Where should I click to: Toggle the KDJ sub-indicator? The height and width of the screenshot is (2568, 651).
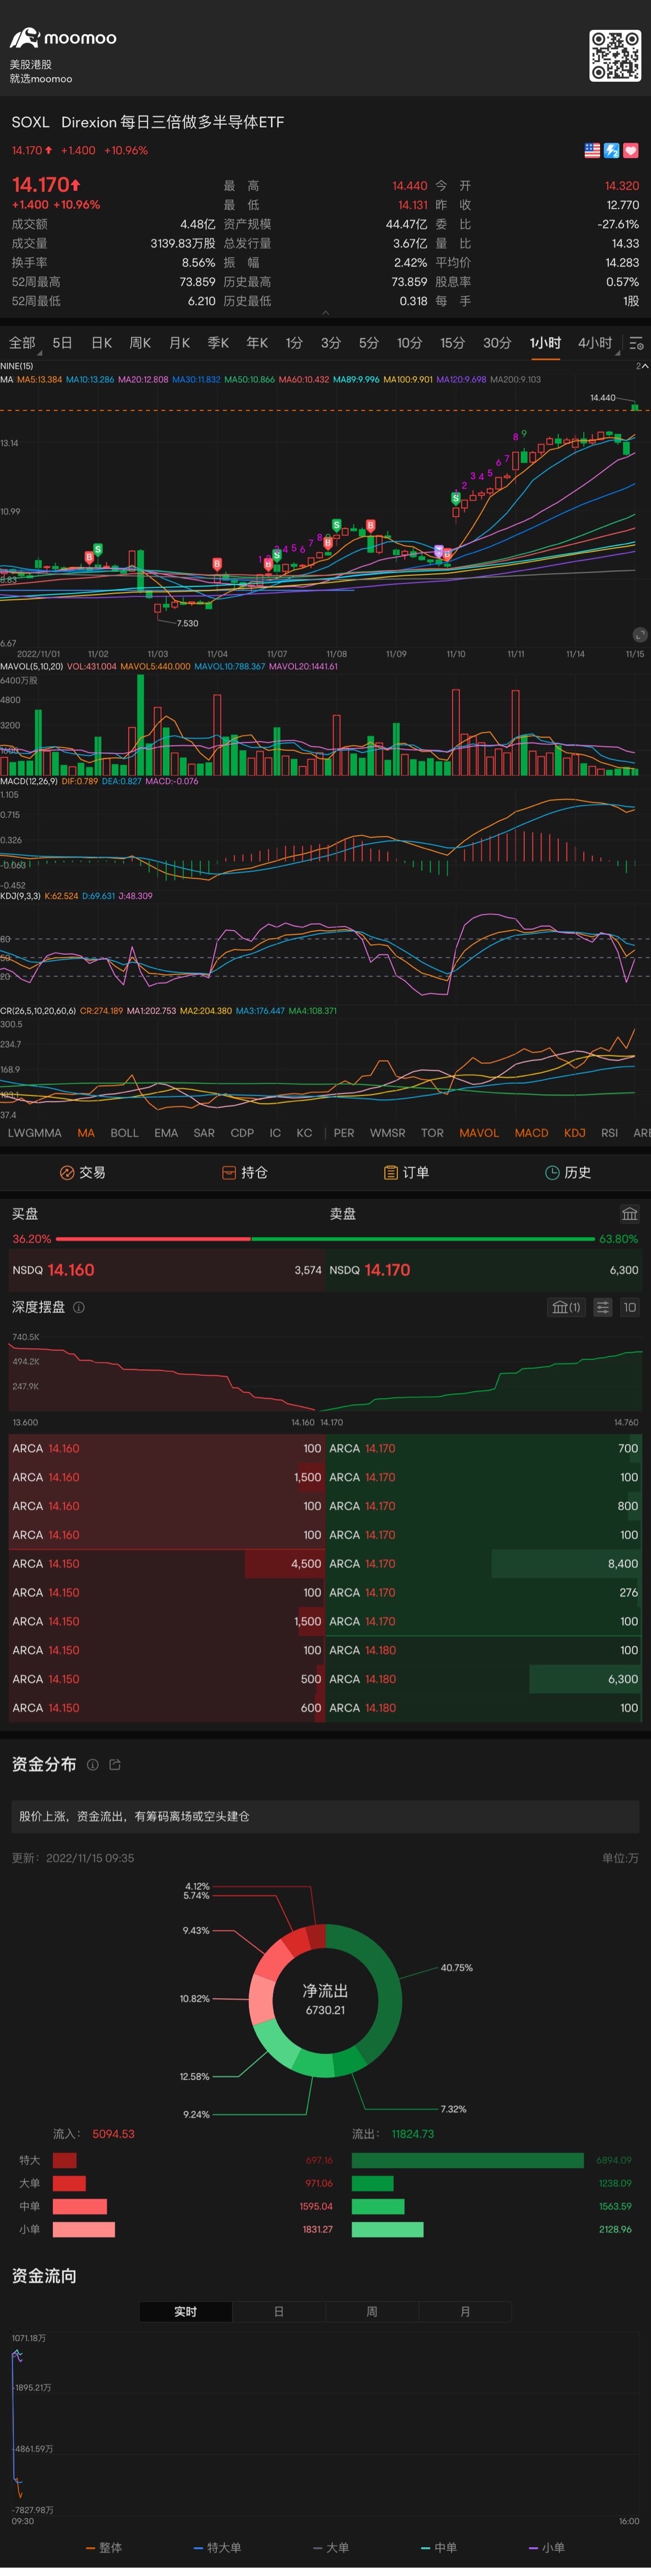tap(574, 1133)
